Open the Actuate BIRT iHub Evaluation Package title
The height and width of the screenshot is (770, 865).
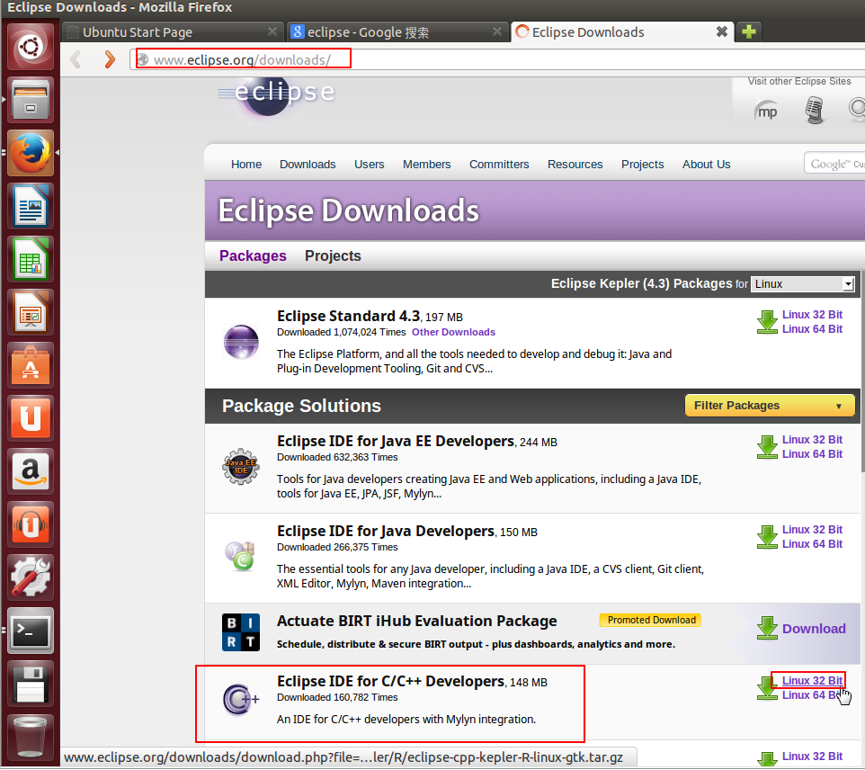416,622
